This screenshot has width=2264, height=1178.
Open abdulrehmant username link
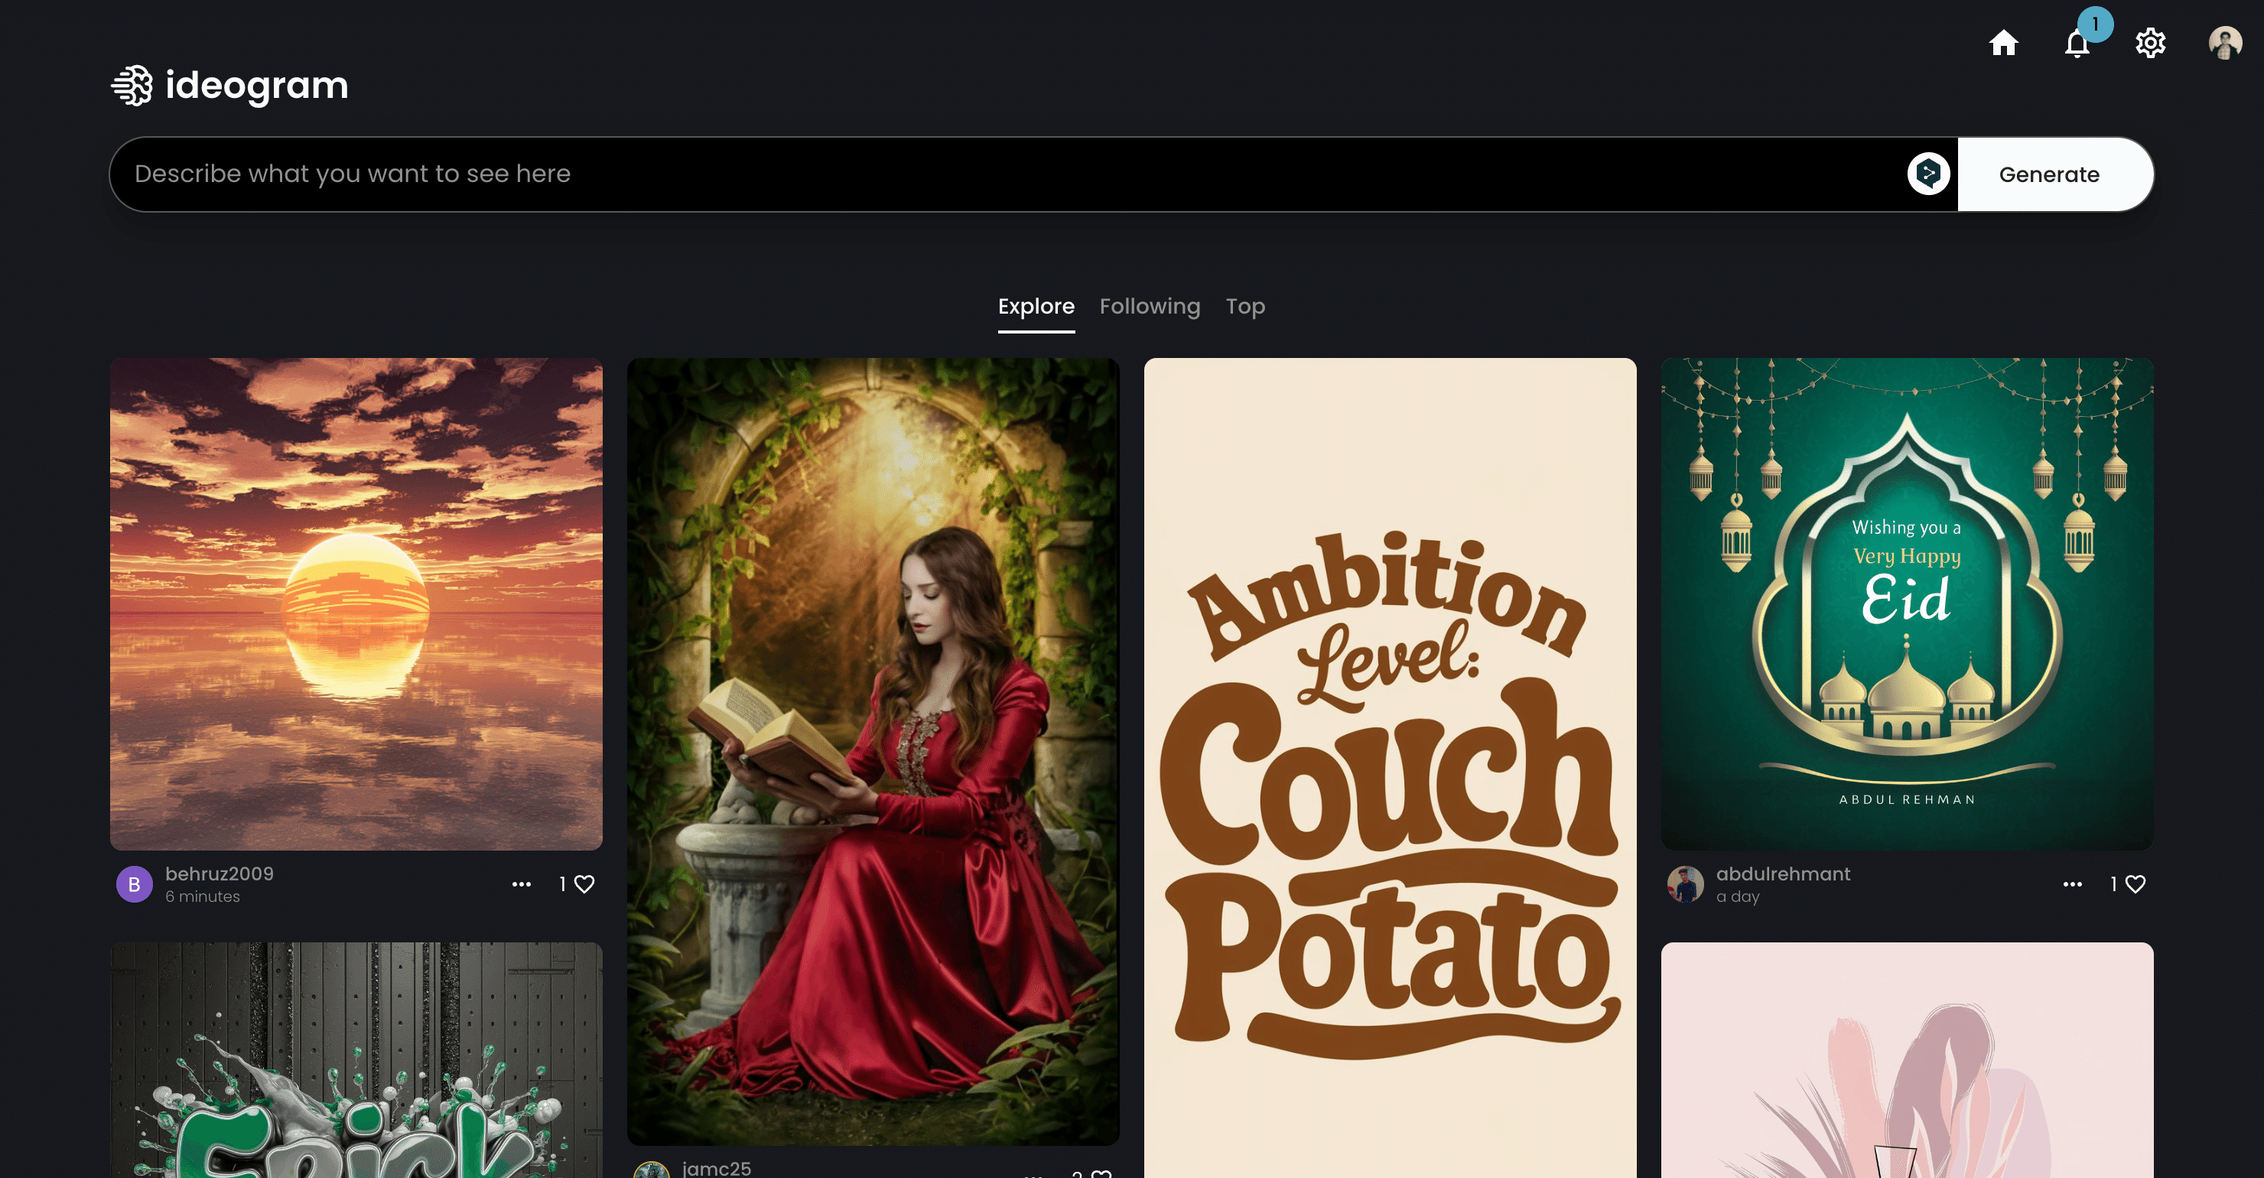pyautogui.click(x=1782, y=873)
